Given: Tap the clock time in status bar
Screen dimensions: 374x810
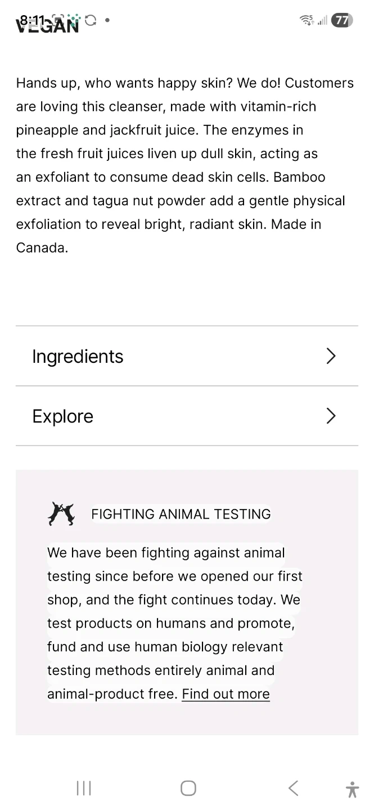Looking at the screenshot, I should (x=31, y=20).
